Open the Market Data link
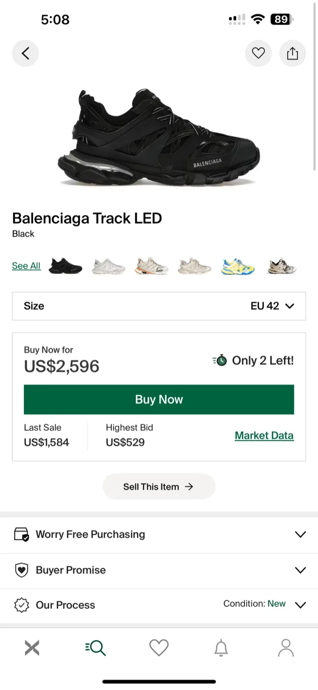This screenshot has height=690, width=318. [x=264, y=436]
